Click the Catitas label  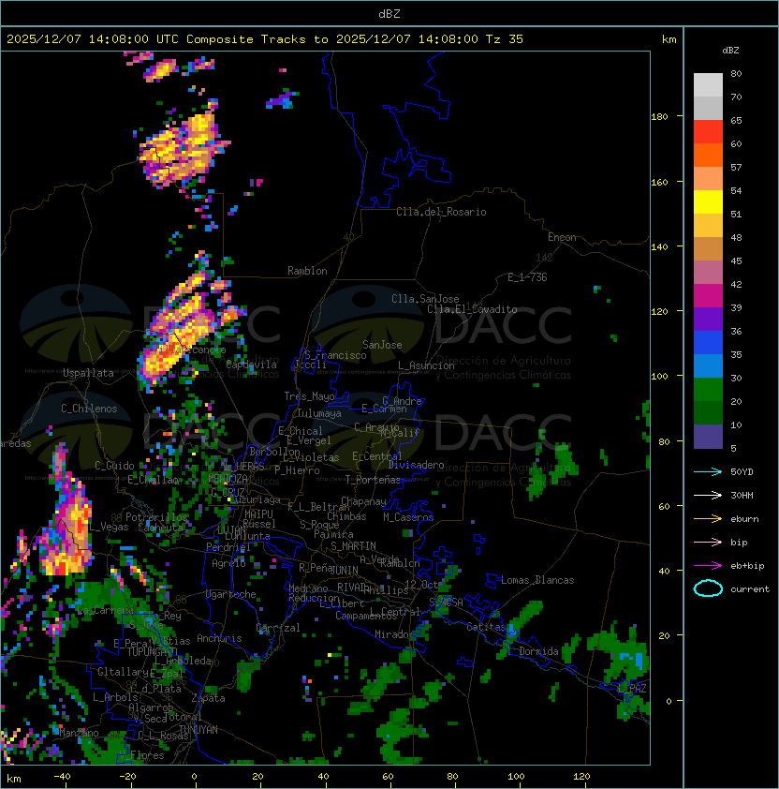[x=486, y=627]
